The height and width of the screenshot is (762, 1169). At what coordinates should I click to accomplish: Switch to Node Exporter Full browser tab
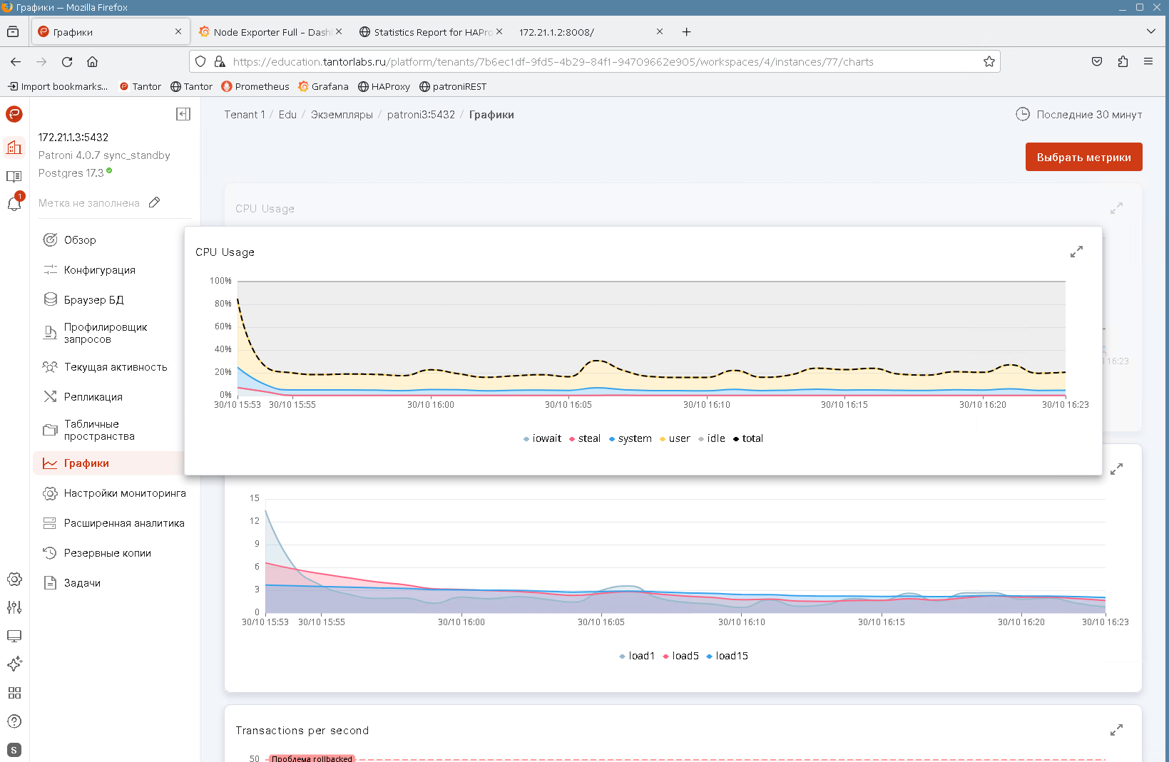tap(270, 32)
